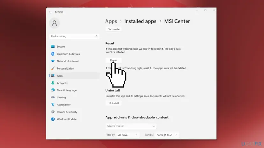Open Sort by Name (A to Z) dropdown

[x=166, y=135]
